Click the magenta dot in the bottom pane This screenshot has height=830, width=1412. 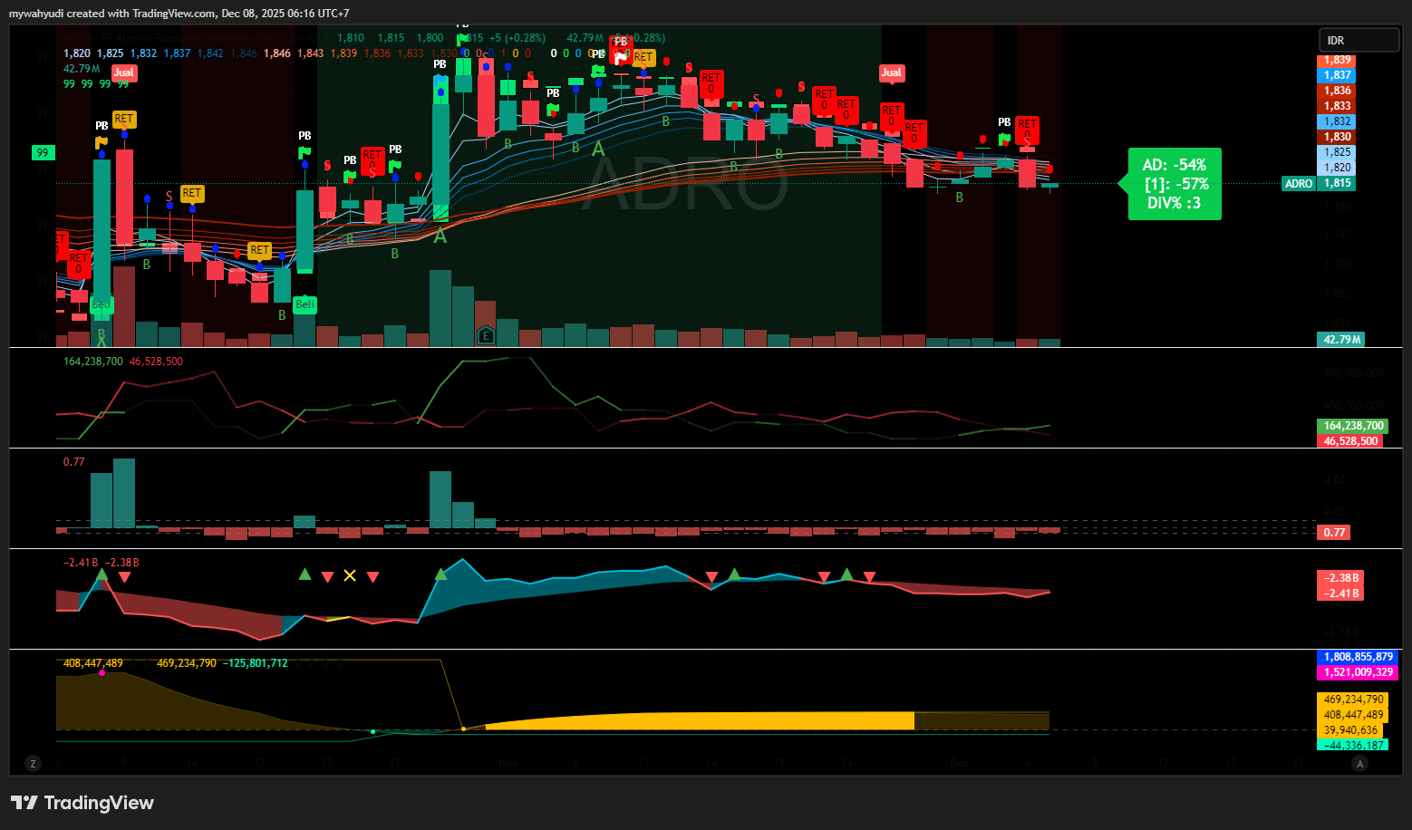click(x=102, y=672)
